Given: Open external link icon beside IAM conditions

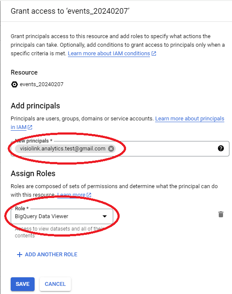Looking at the screenshot, I should click(x=154, y=54).
